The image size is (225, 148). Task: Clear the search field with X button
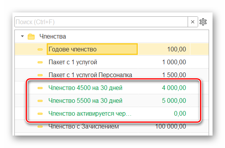pos(193,22)
